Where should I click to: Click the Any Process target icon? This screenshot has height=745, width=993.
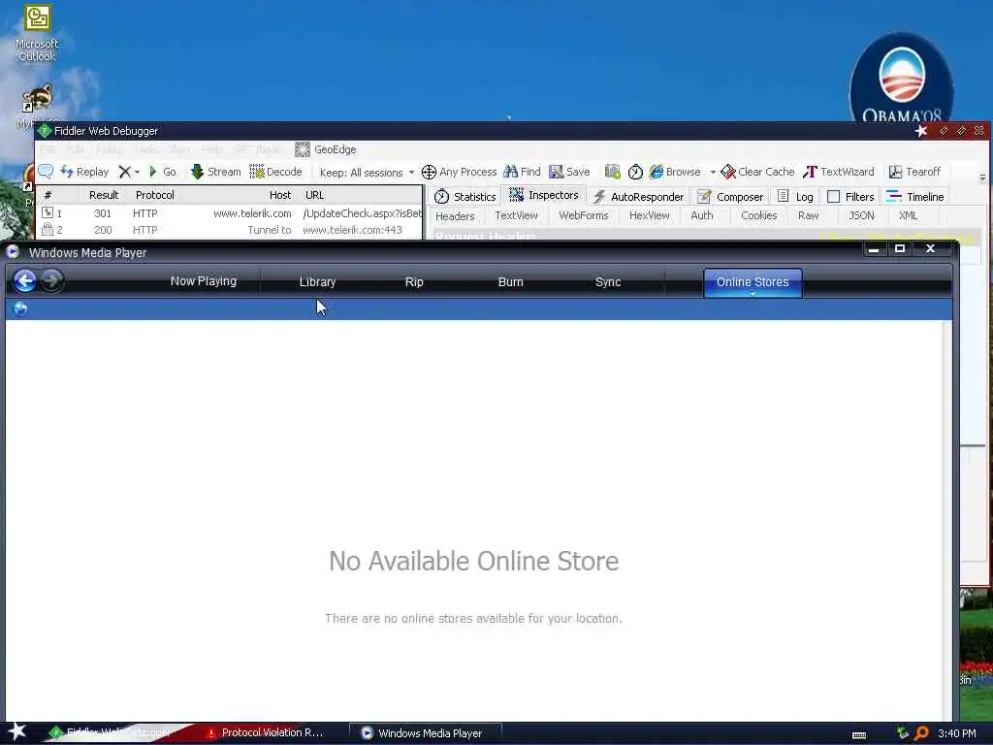coord(429,172)
